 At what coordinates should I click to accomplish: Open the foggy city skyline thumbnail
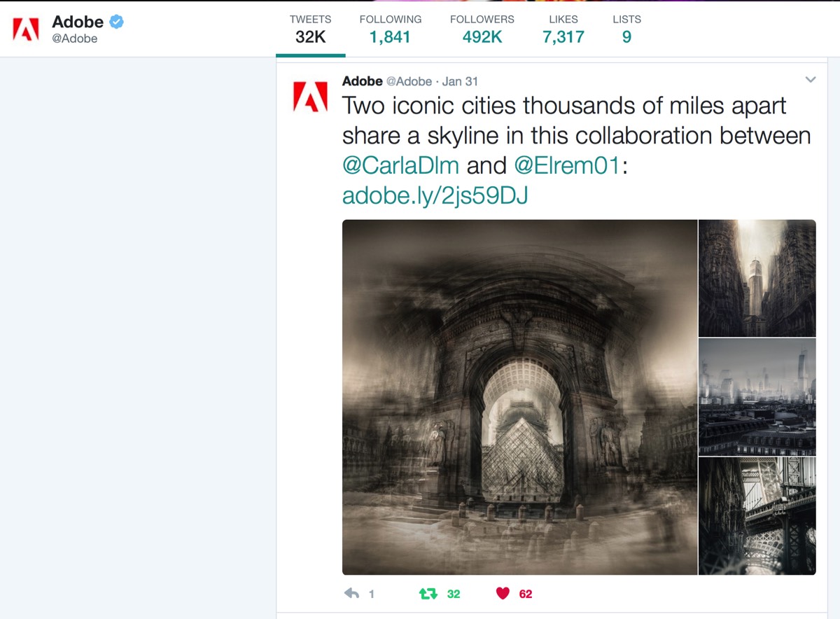[757, 397]
